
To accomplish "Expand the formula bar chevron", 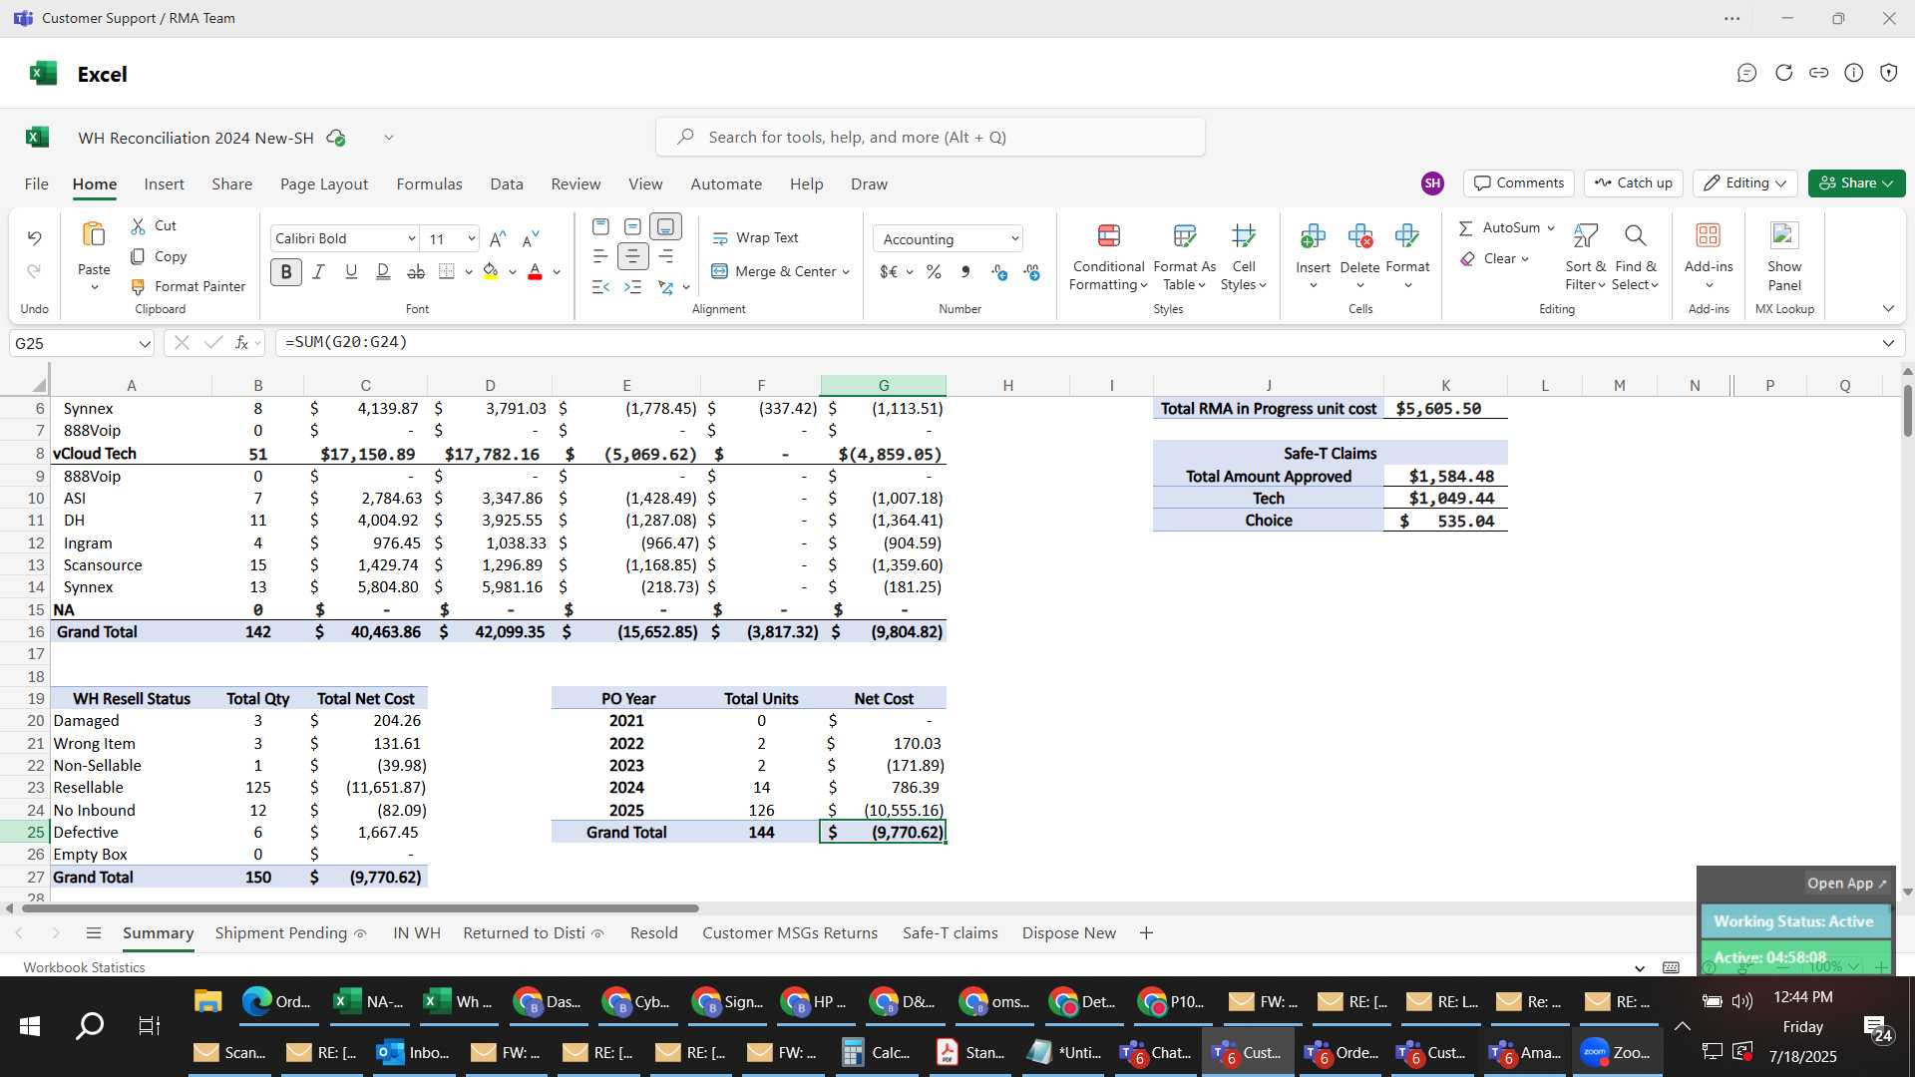I will (1888, 343).
